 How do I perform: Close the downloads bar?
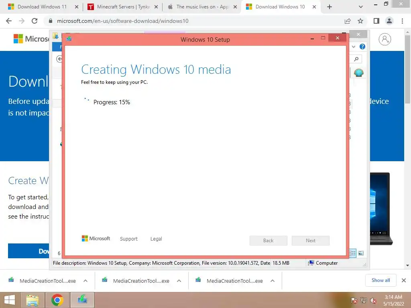(404, 280)
